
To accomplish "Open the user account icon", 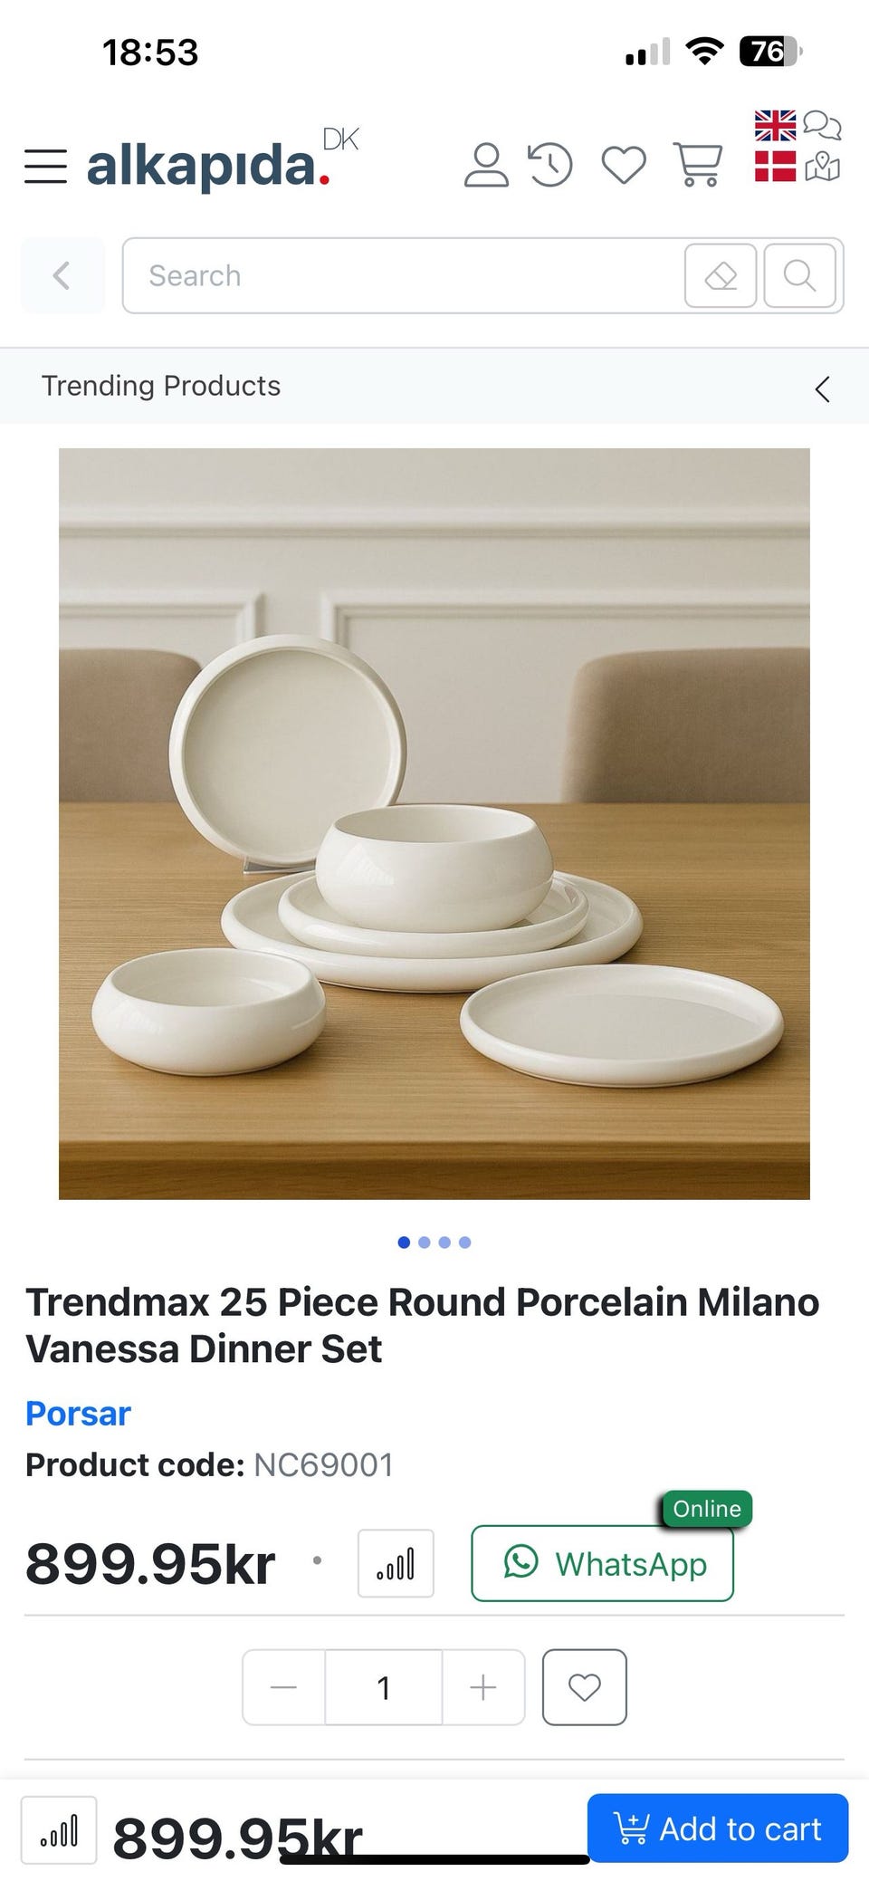I will click(486, 165).
